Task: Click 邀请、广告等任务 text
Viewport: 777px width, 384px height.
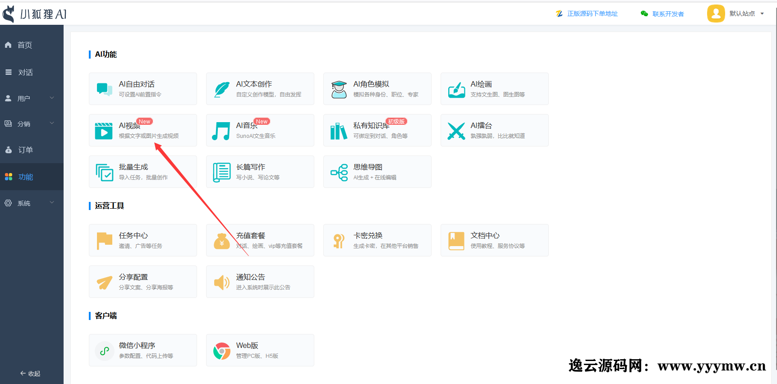Action: pyautogui.click(x=141, y=246)
